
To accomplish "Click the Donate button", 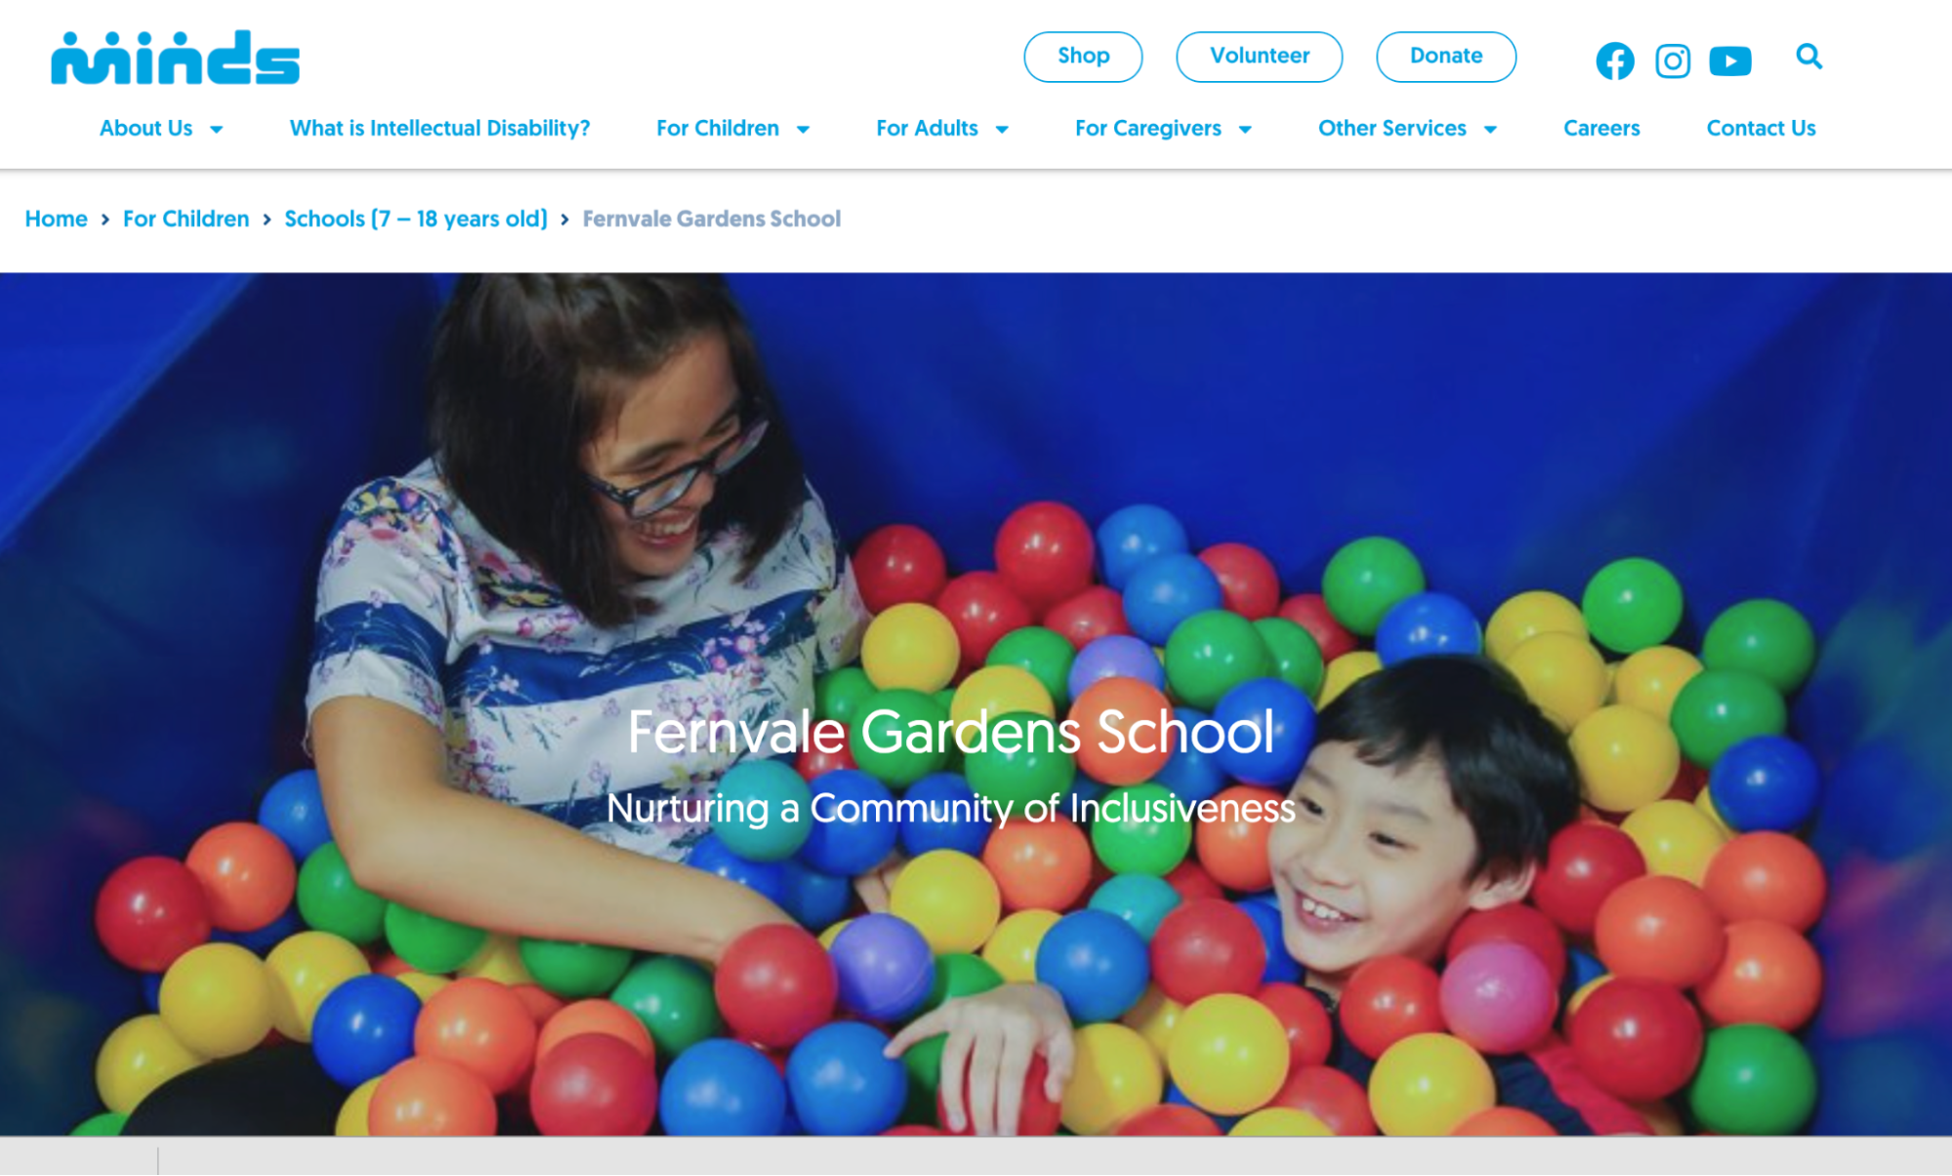I will pos(1446,57).
